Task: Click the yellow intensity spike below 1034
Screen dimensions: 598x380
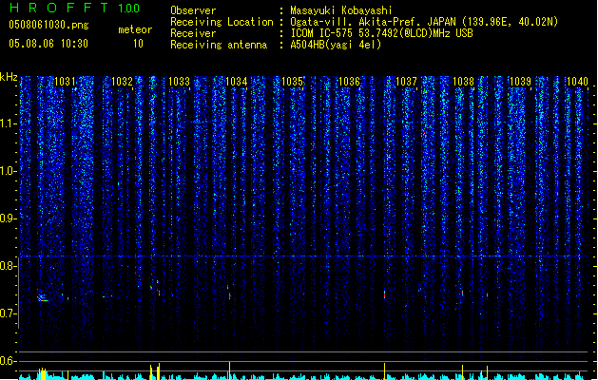Action: tap(229, 370)
